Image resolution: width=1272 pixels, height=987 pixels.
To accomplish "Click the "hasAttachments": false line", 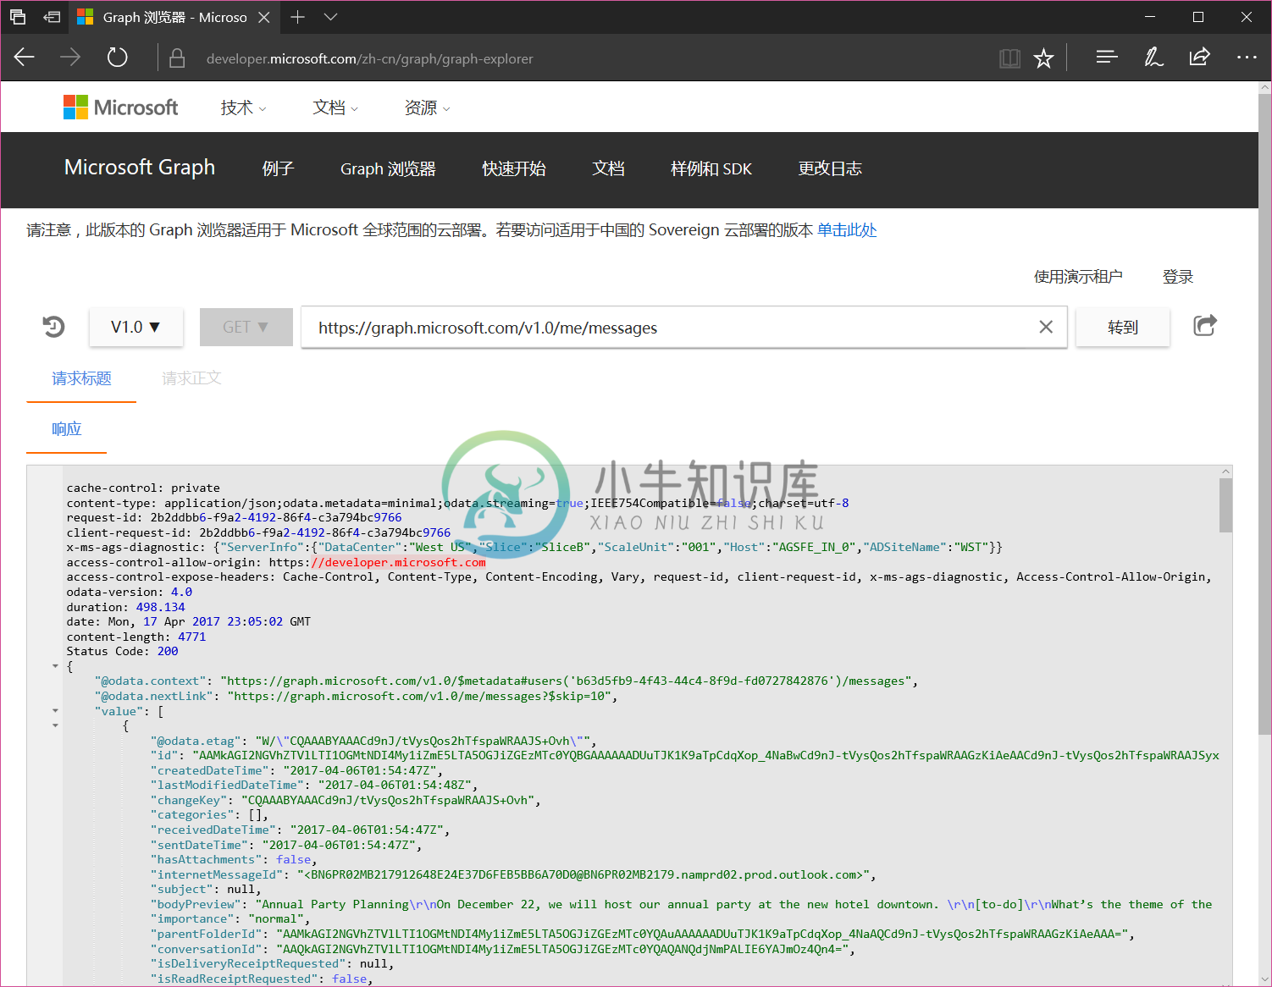I will (234, 860).
